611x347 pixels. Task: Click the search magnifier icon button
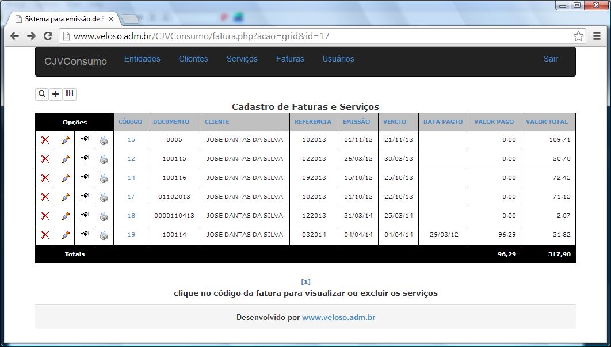[x=42, y=94]
